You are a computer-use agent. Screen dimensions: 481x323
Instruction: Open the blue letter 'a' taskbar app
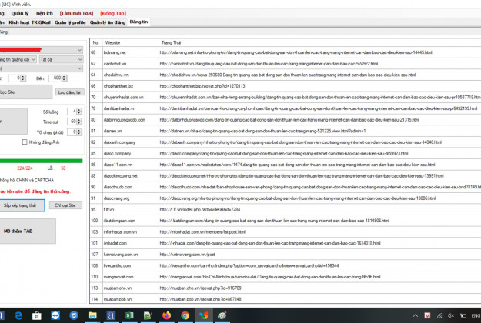pos(111,315)
